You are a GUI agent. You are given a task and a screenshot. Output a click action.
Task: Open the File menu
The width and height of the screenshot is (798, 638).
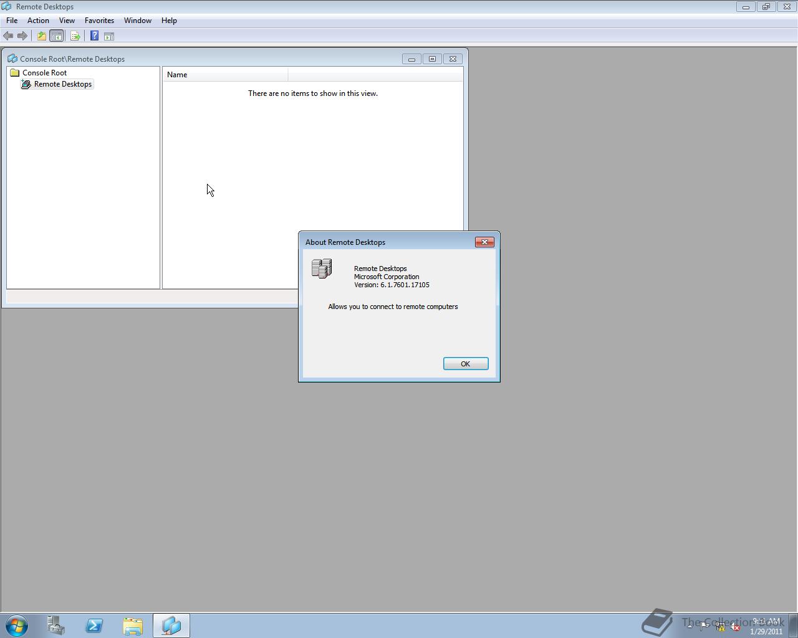(x=12, y=21)
